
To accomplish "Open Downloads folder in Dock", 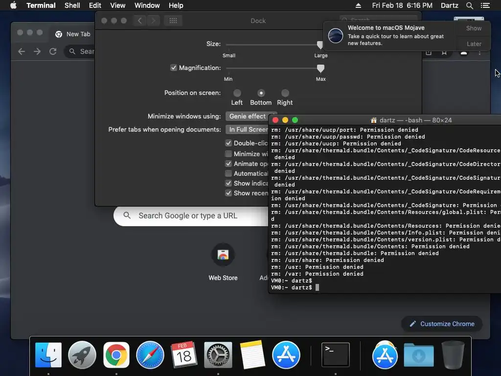I will pyautogui.click(x=419, y=355).
